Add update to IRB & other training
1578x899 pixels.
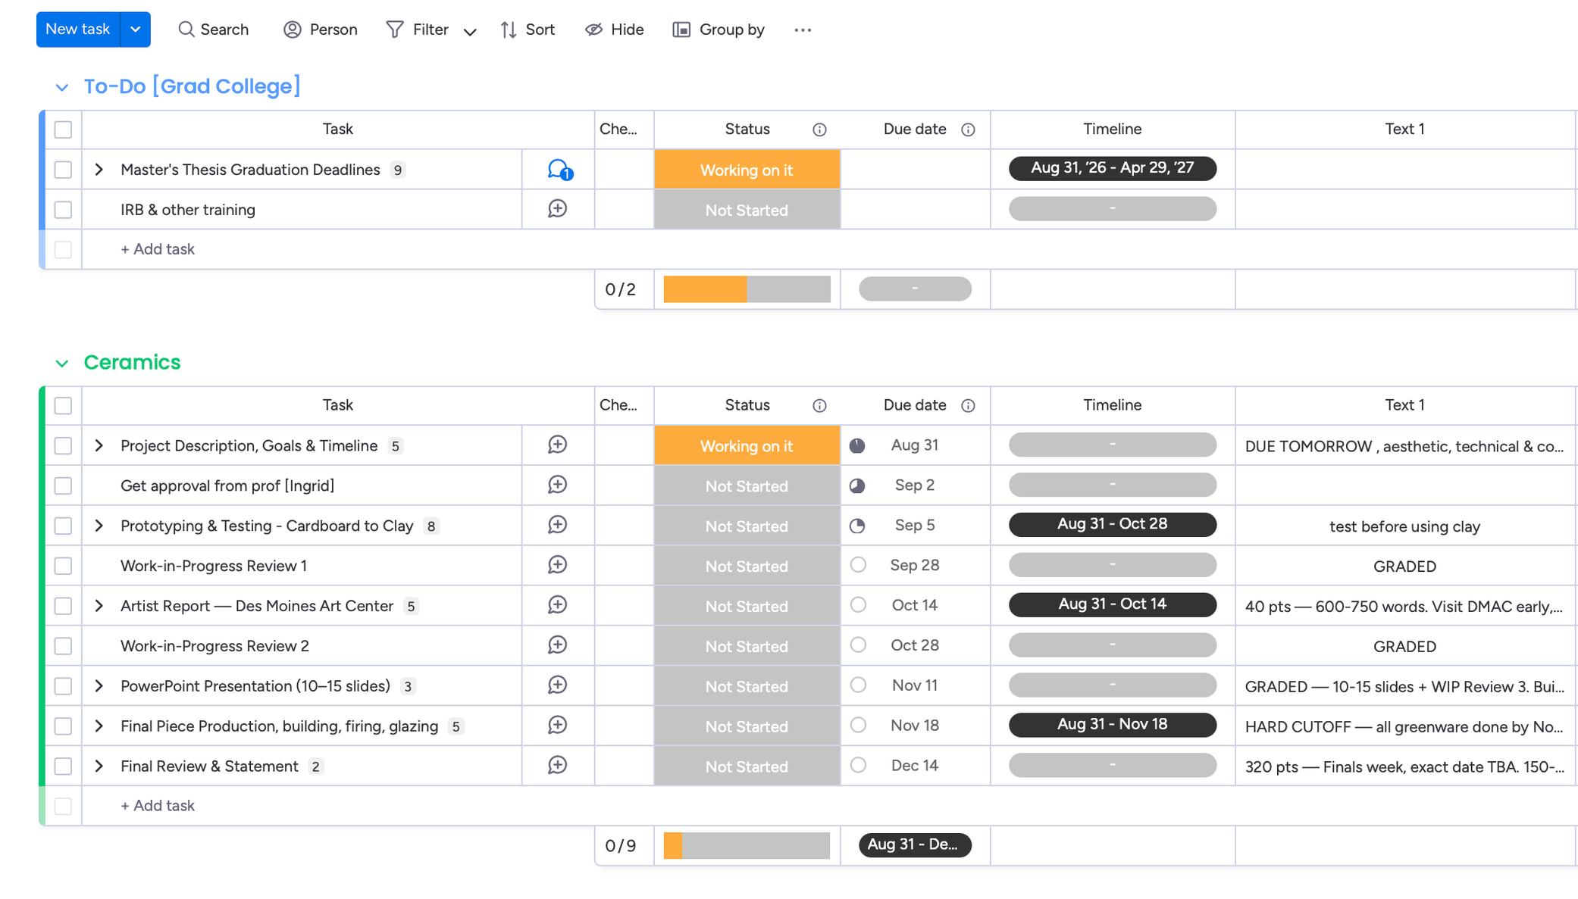(558, 209)
